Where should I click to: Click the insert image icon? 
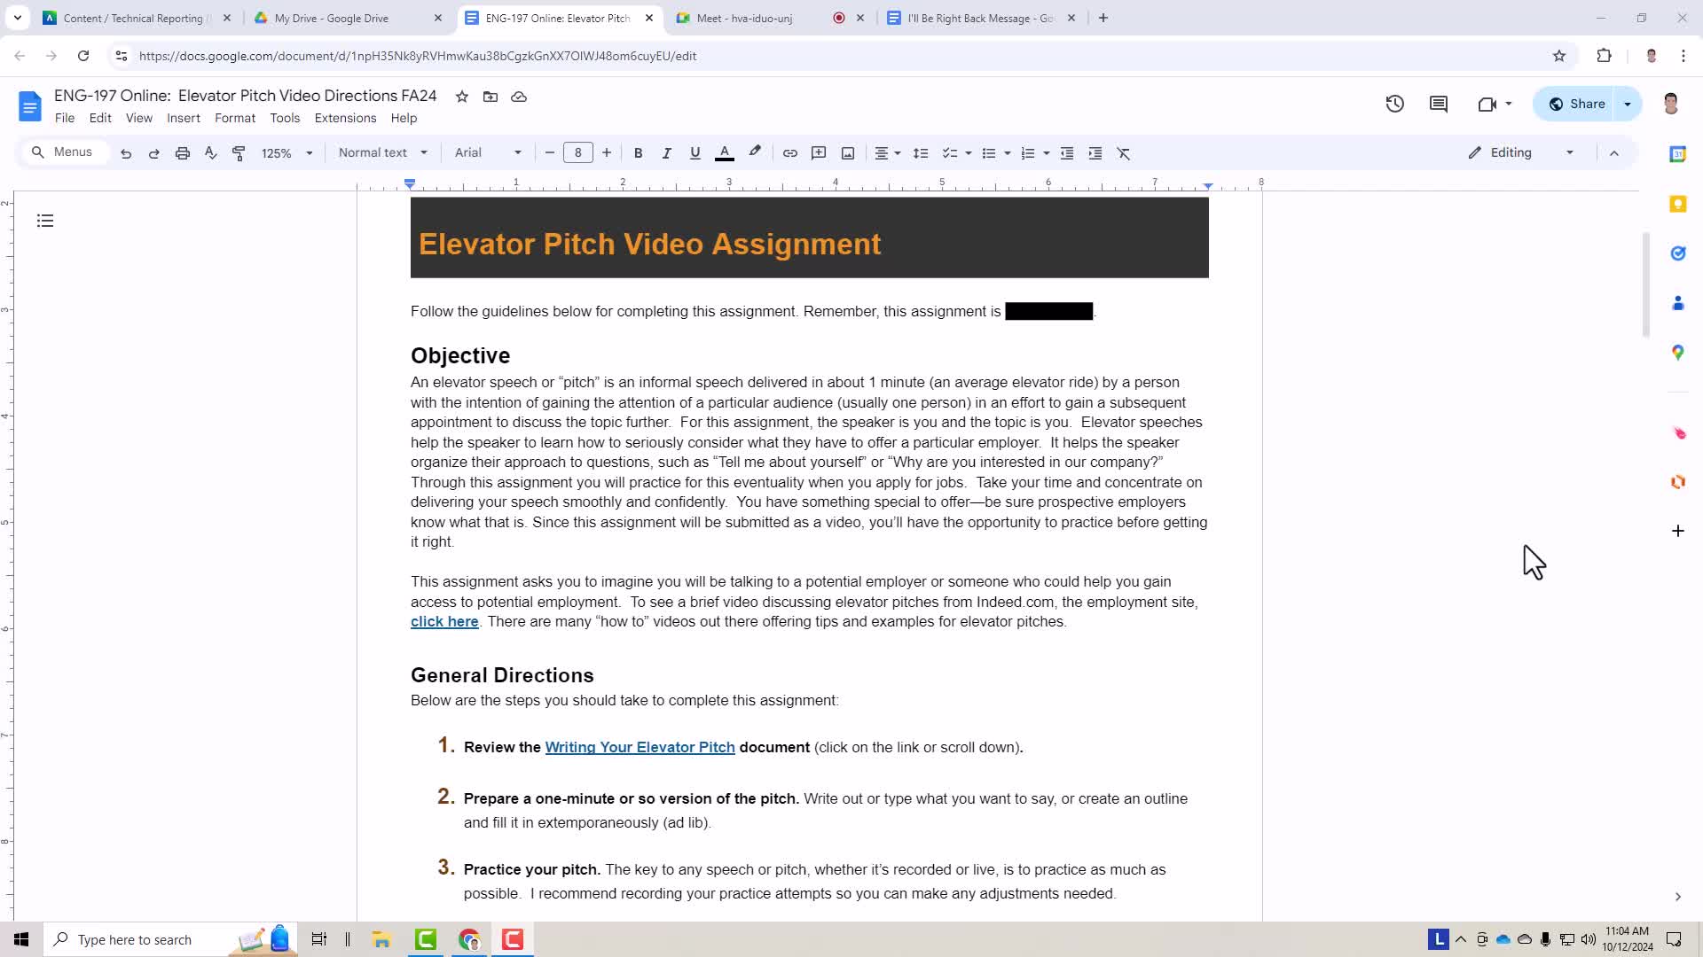pyautogui.click(x=848, y=153)
